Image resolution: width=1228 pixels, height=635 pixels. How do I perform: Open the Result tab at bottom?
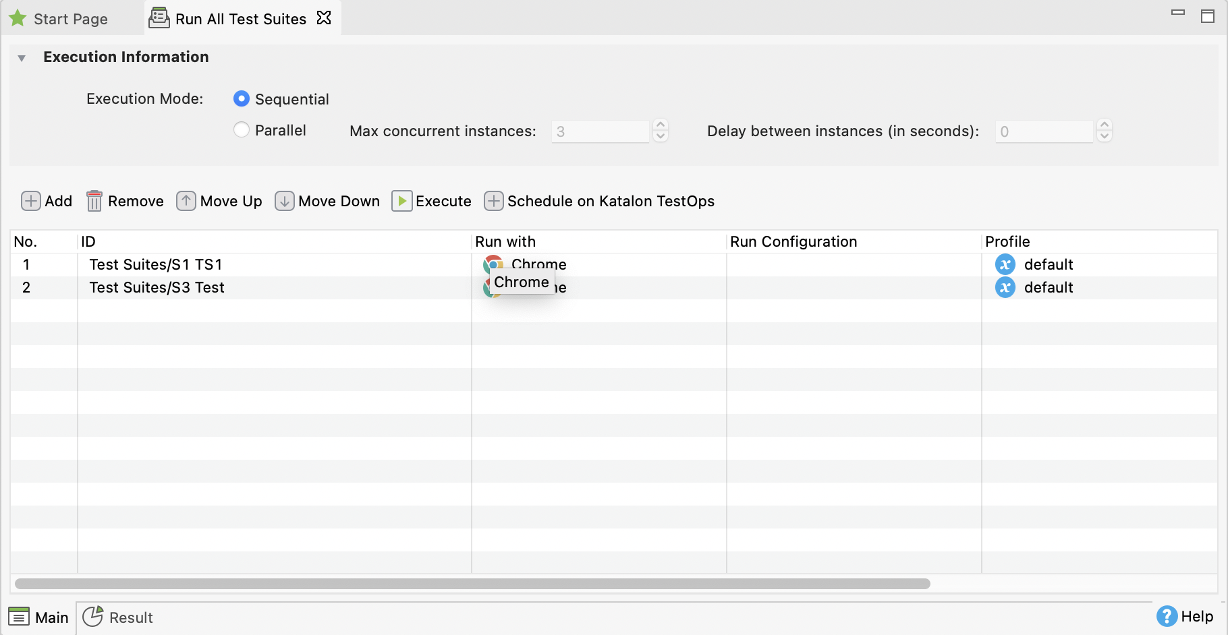coord(118,617)
